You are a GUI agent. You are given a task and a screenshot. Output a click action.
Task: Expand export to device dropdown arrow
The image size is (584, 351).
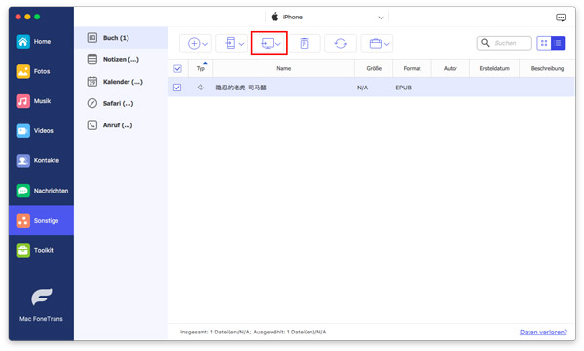241,44
